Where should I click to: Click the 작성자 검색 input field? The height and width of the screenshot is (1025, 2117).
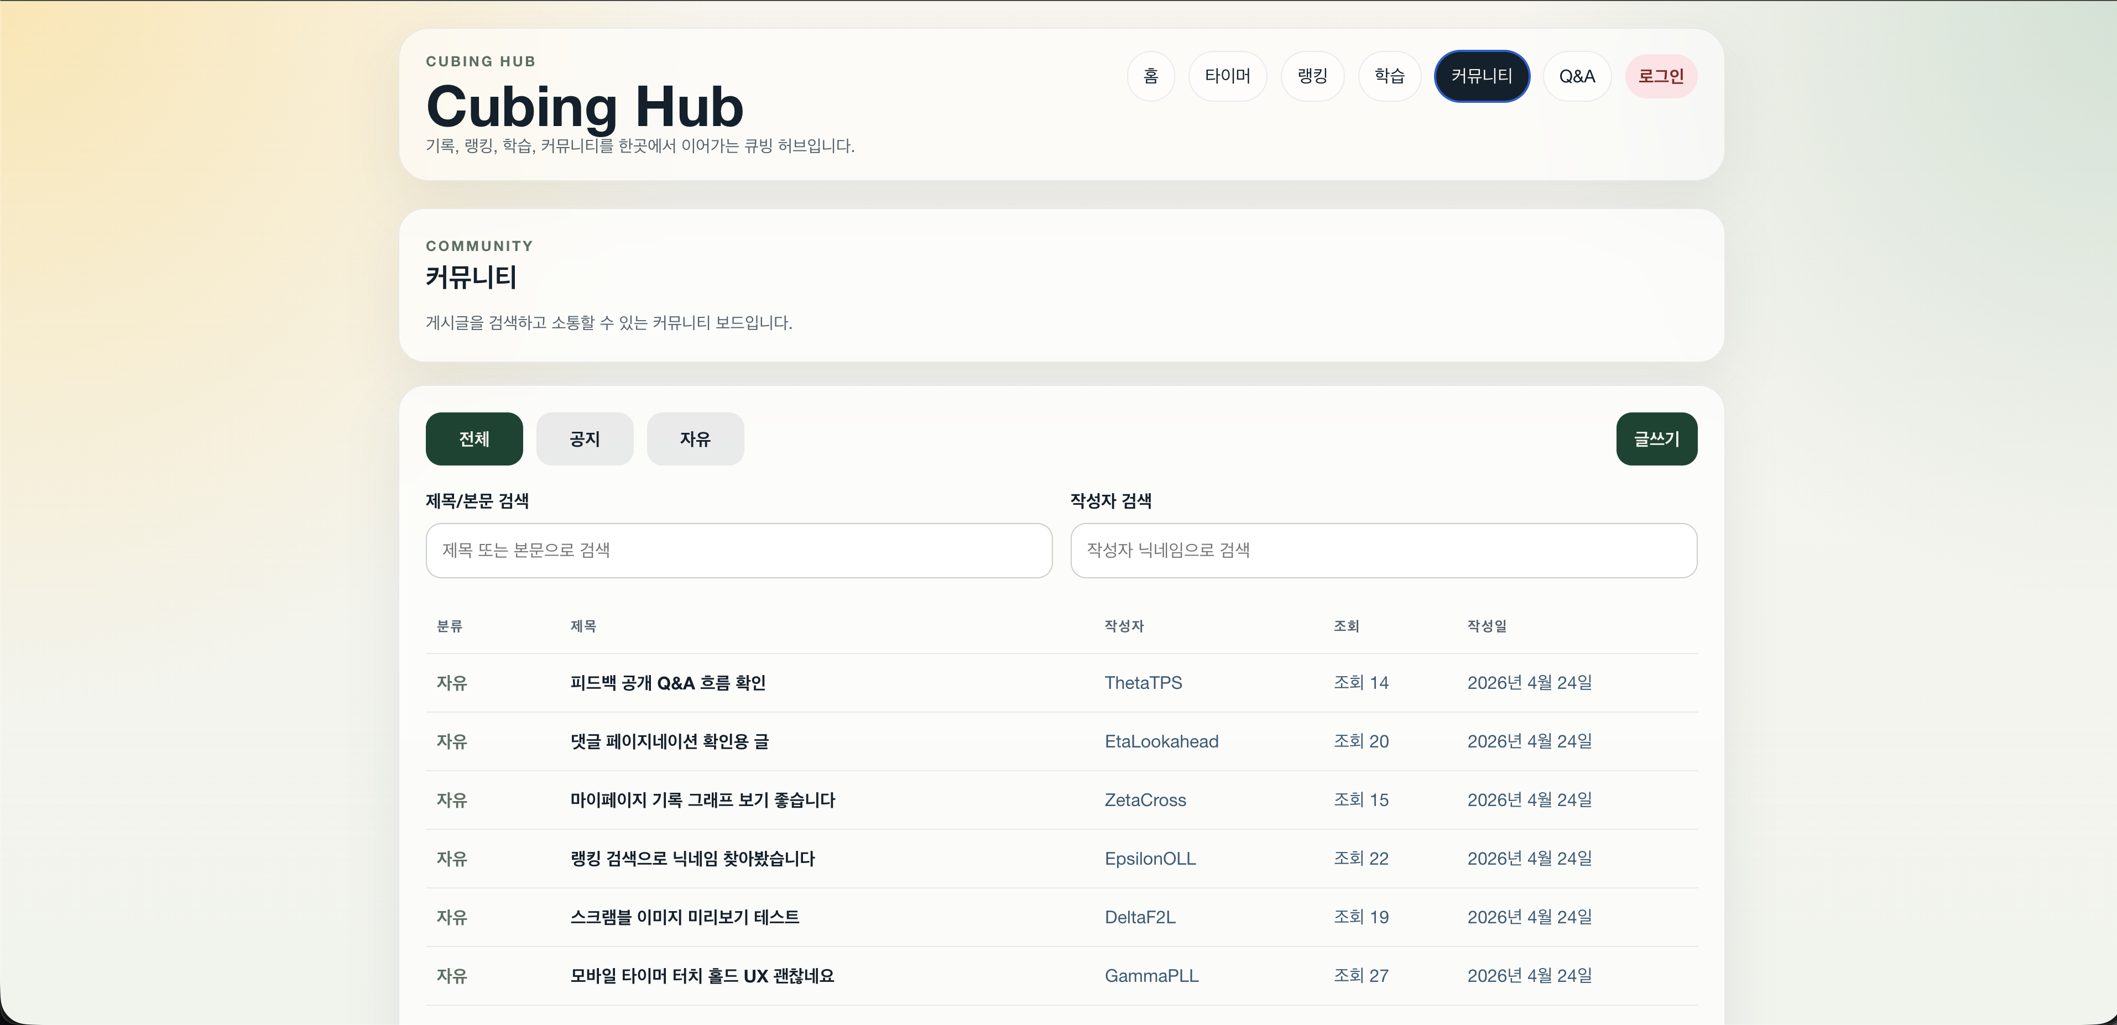point(1383,550)
